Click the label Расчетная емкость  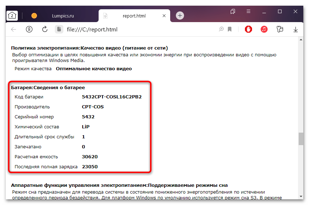pos(36,157)
